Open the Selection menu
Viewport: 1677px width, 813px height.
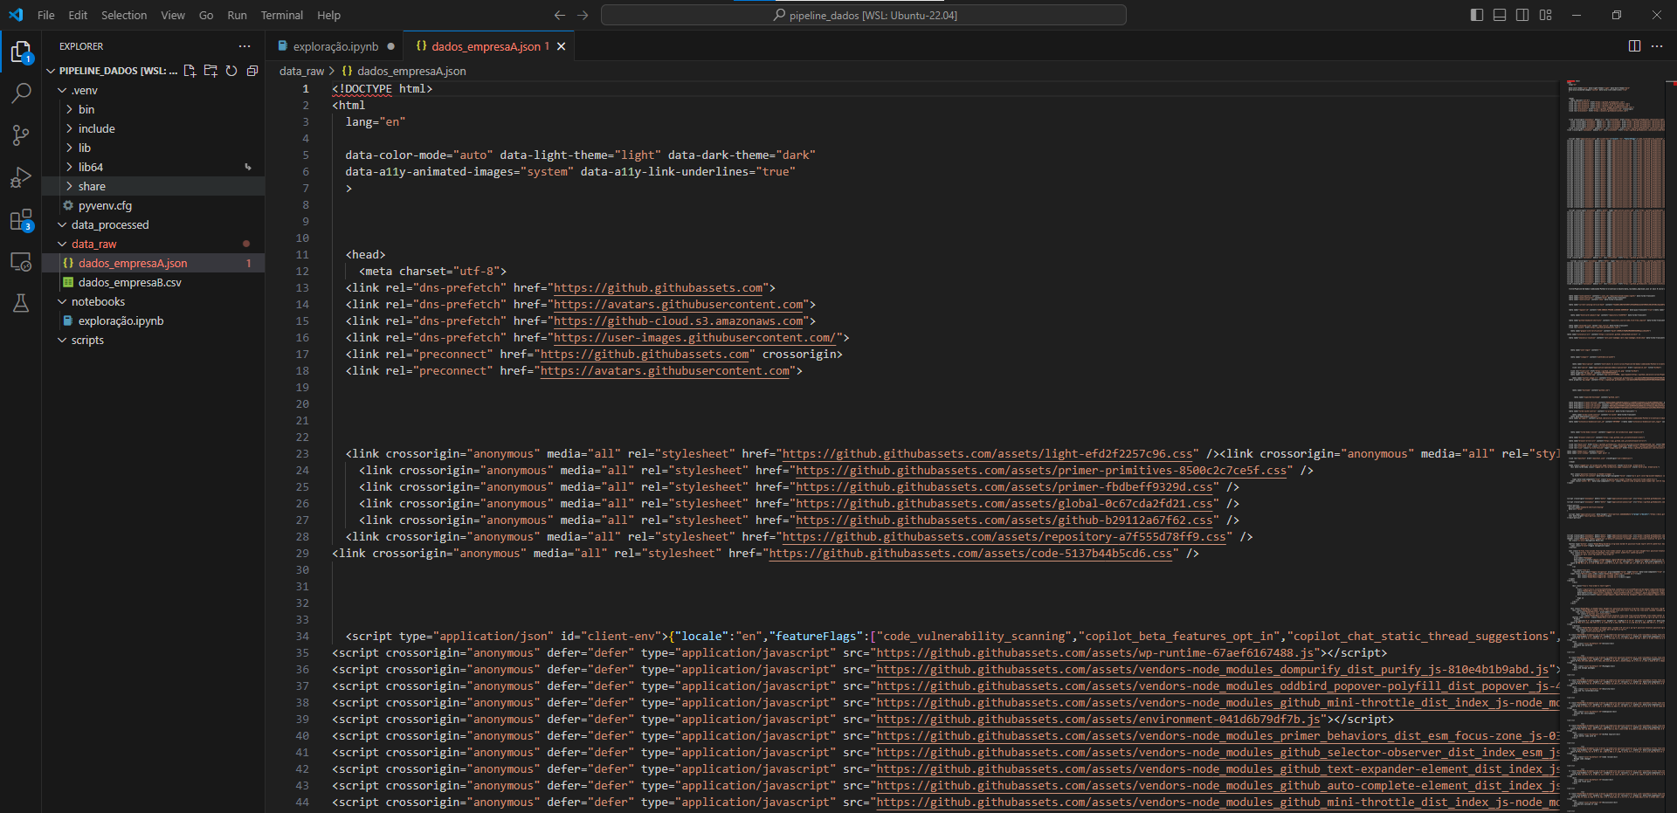click(x=124, y=15)
